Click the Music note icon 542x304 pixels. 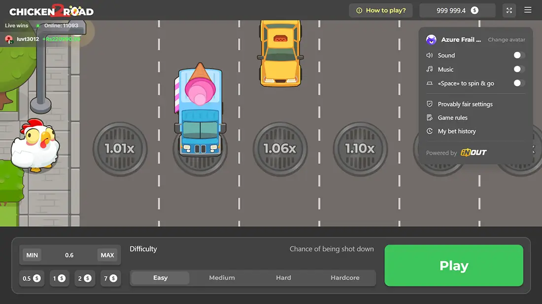429,69
